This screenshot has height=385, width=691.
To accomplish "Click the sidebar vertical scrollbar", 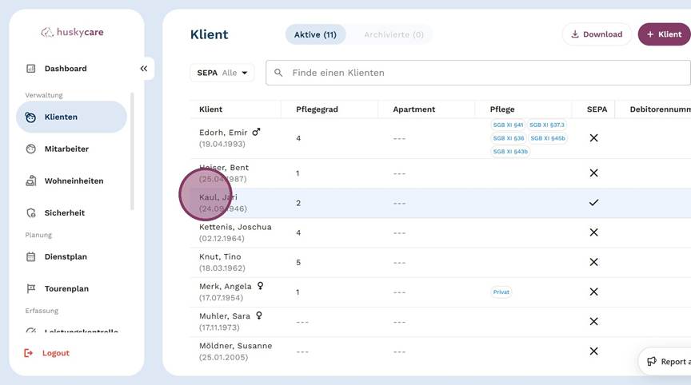I will coord(132,152).
